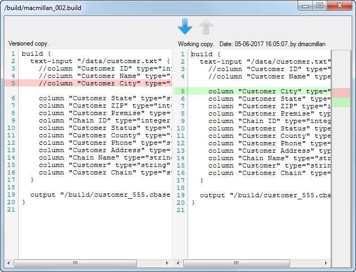
Task: Click the "Working copy." date label
Action: tap(251, 44)
